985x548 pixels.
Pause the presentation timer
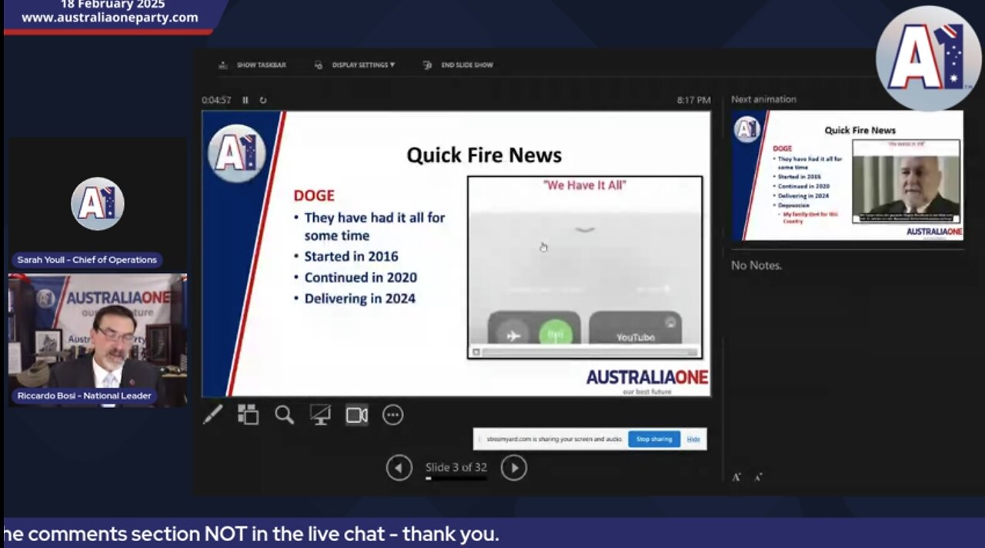(x=245, y=100)
